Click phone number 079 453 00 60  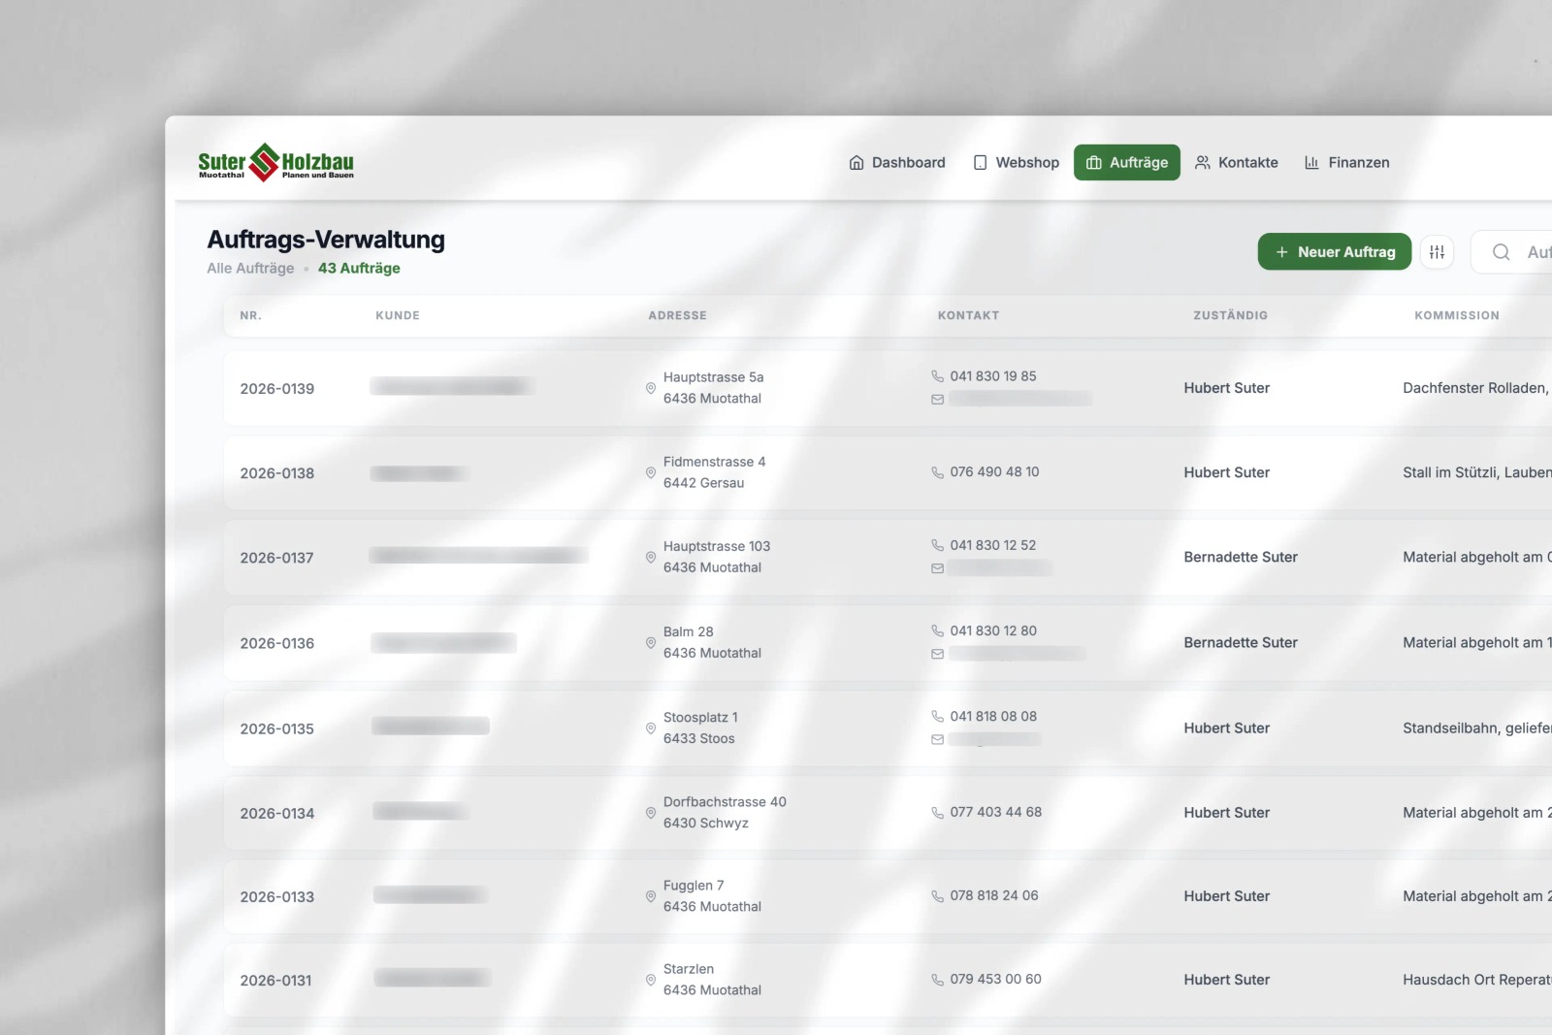pos(995,980)
